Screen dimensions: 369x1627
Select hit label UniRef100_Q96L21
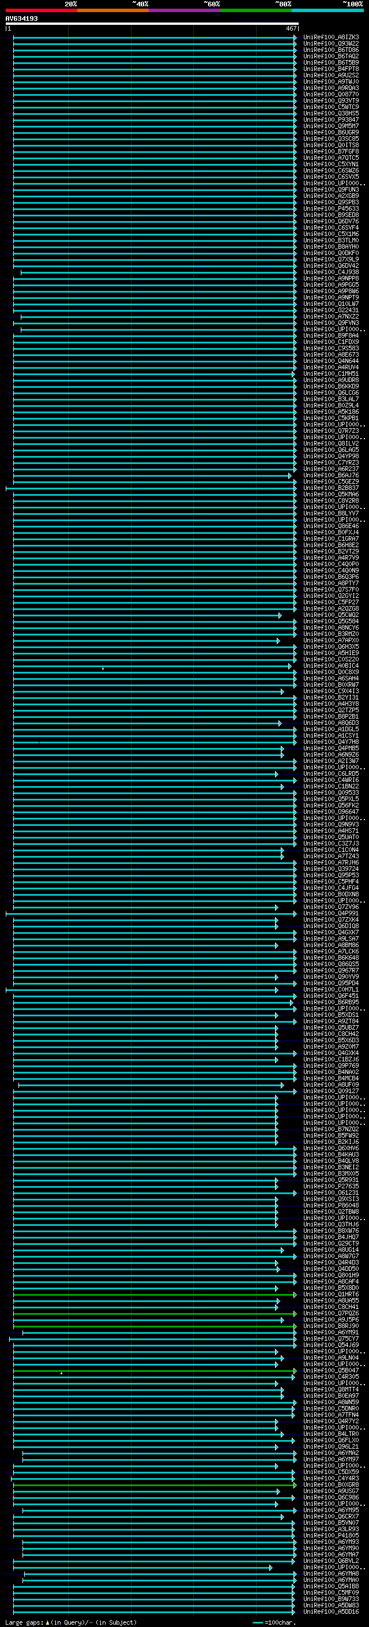pyautogui.click(x=331, y=1447)
